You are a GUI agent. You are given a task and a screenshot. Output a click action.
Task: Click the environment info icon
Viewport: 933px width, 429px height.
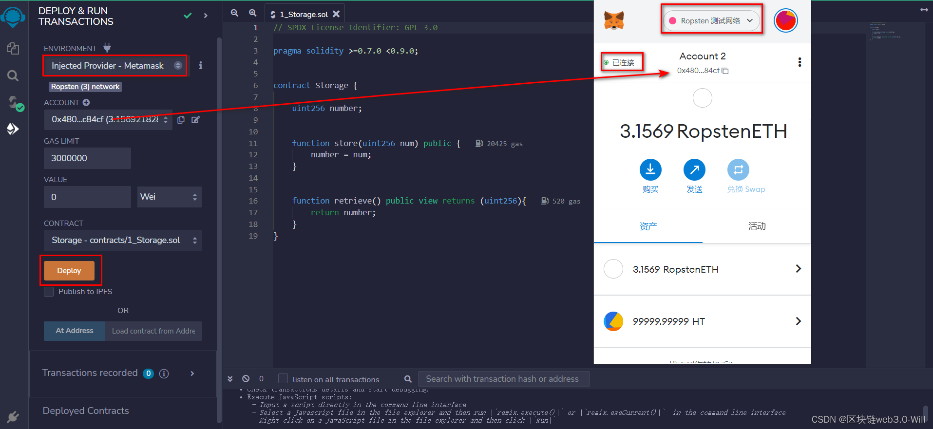tap(200, 65)
